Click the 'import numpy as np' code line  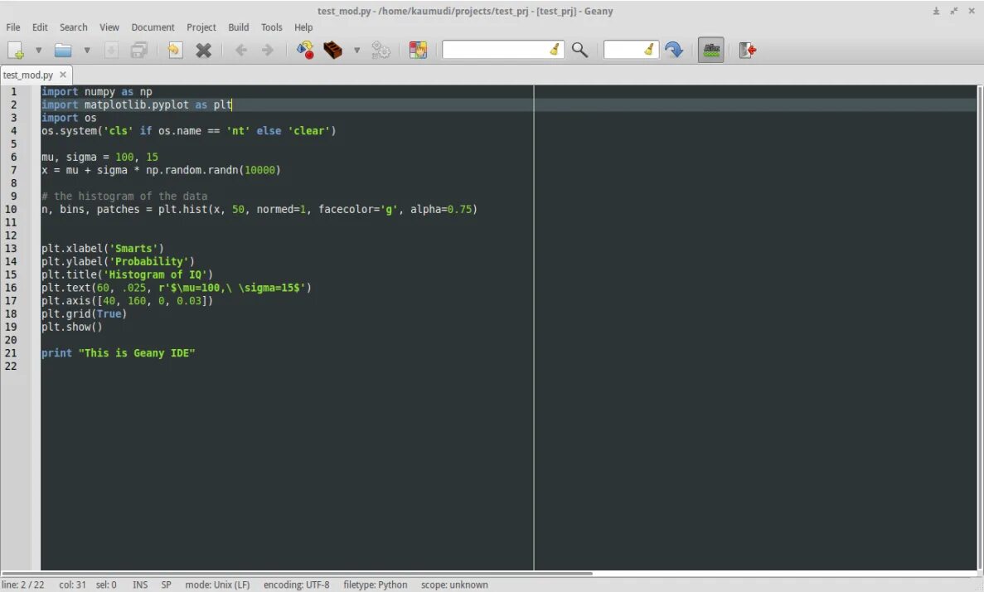click(97, 92)
